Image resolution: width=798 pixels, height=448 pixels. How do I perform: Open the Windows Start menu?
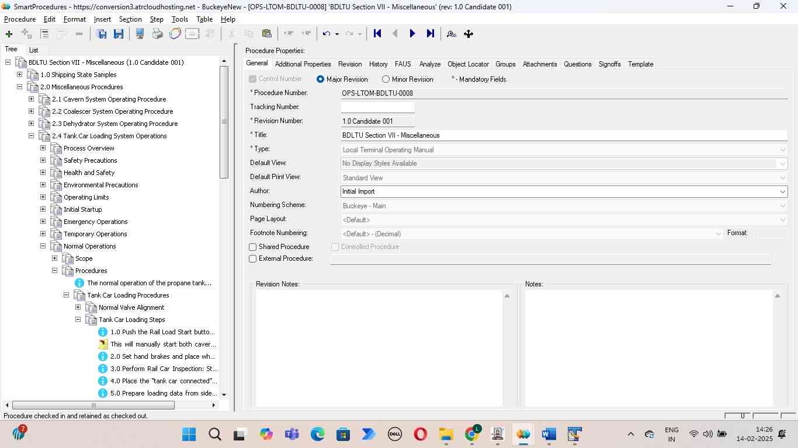[x=189, y=434]
